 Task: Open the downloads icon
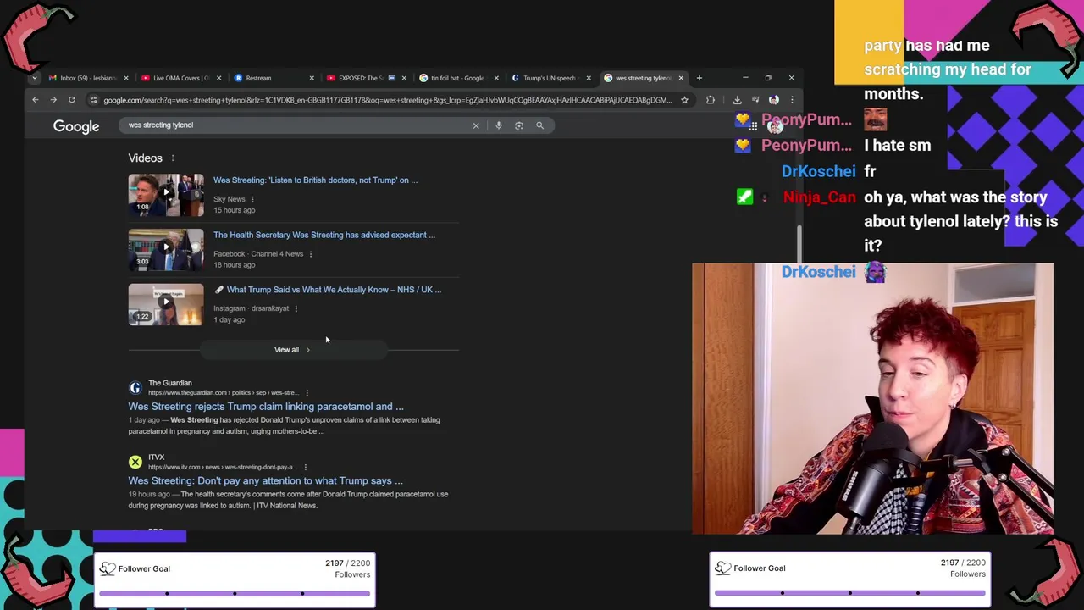[737, 100]
